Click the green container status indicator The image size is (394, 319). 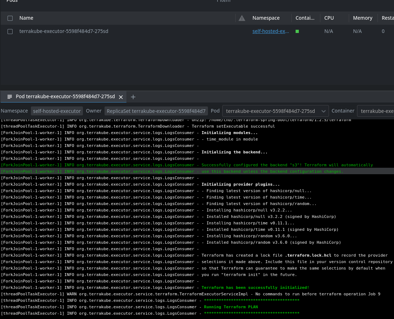pyautogui.click(x=297, y=31)
